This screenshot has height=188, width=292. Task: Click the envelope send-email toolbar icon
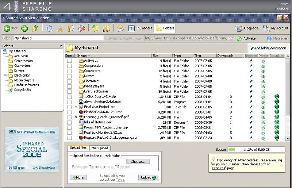pos(120,28)
